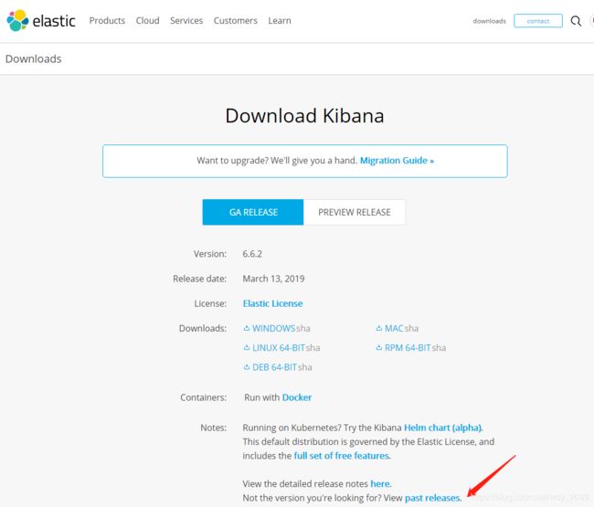The height and width of the screenshot is (507, 594).
Task: Open the sha link after LINUX 64-BIT
Action: click(313, 348)
